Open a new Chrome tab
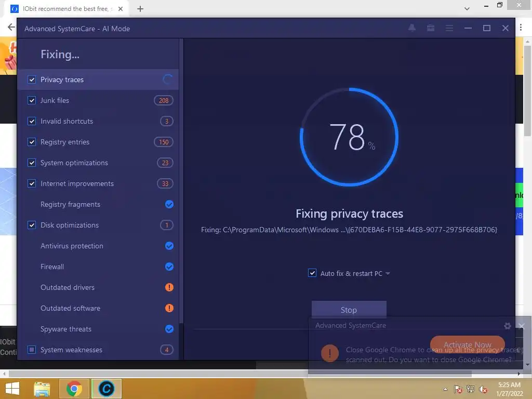The image size is (532, 399). [x=140, y=9]
